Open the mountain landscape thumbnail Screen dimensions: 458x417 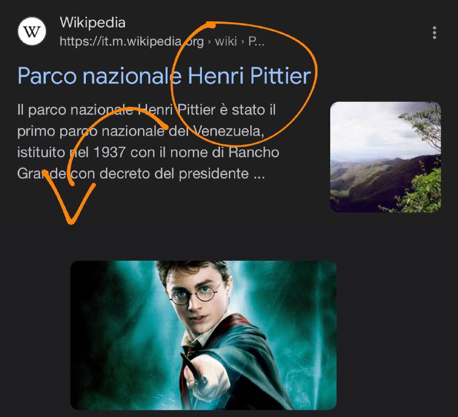click(385, 157)
